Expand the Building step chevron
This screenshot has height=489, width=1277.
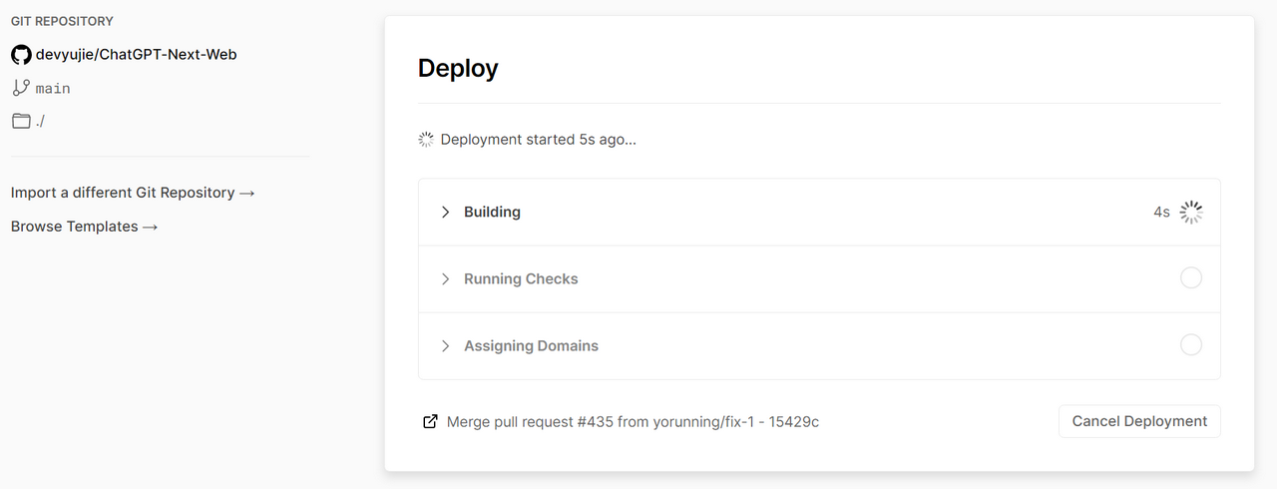pyautogui.click(x=445, y=212)
